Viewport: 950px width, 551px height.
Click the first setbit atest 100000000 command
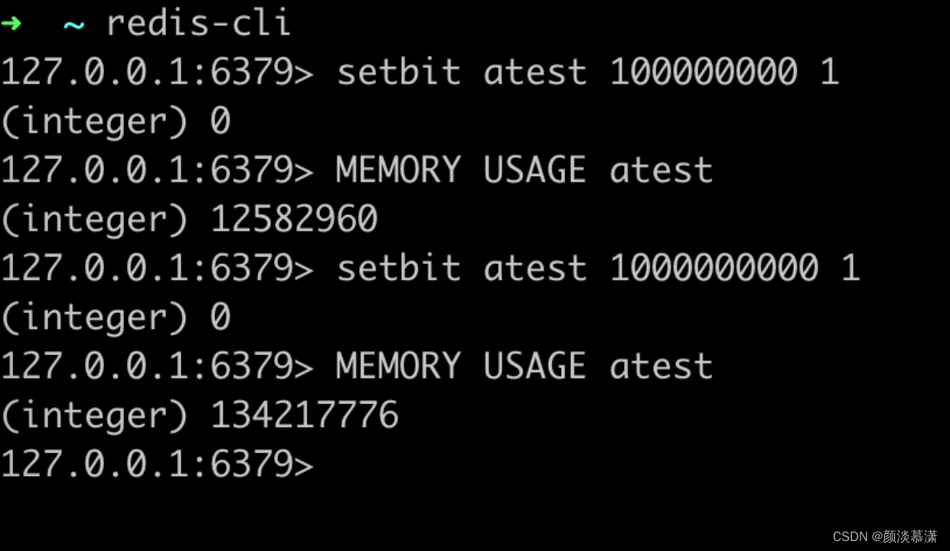coord(588,72)
